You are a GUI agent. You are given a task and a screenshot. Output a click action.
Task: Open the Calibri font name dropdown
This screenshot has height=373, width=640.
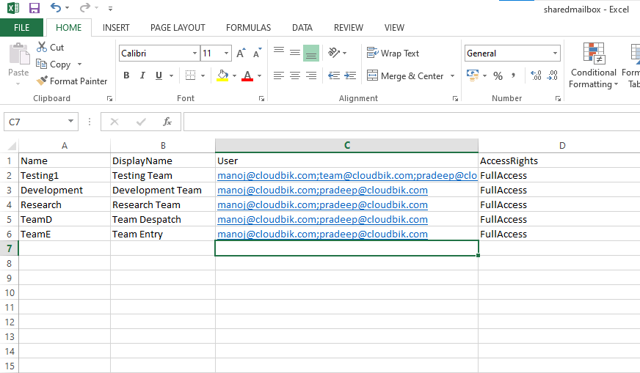[194, 53]
